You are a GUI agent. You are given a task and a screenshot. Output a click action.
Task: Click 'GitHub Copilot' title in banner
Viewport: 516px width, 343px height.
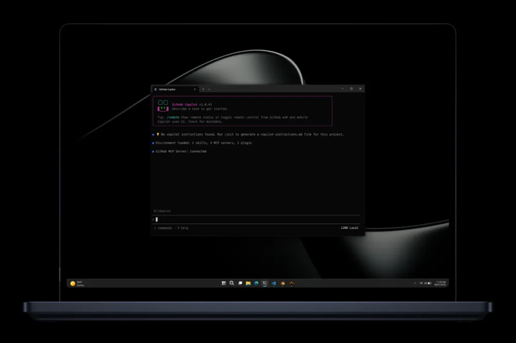pos(185,105)
